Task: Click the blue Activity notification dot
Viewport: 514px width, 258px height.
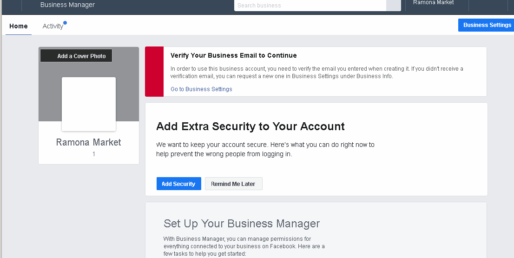Action: 65,23
